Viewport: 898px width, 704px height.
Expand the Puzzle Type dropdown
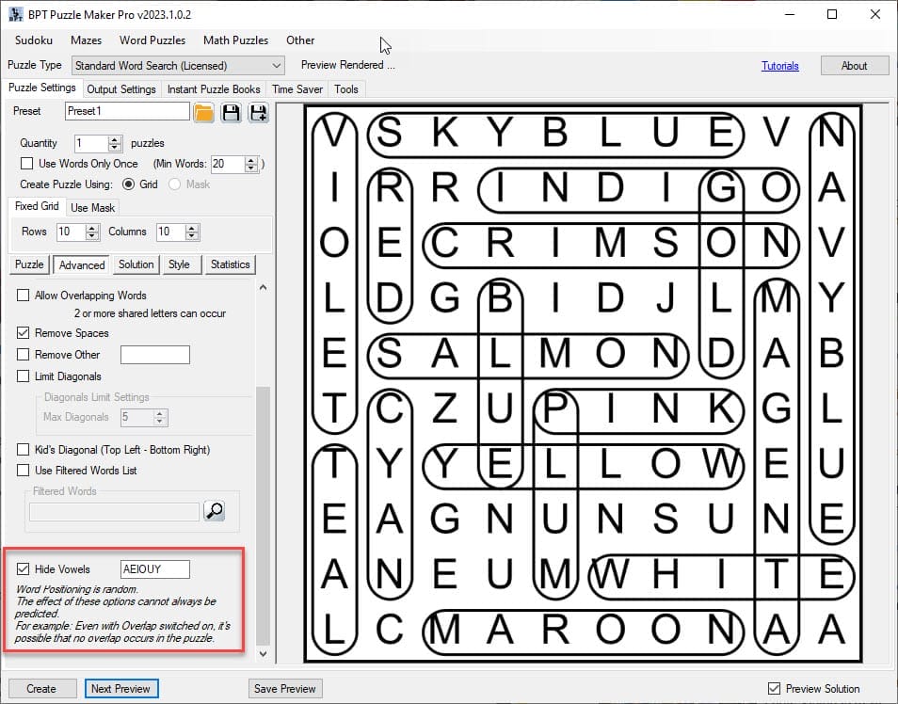[276, 66]
